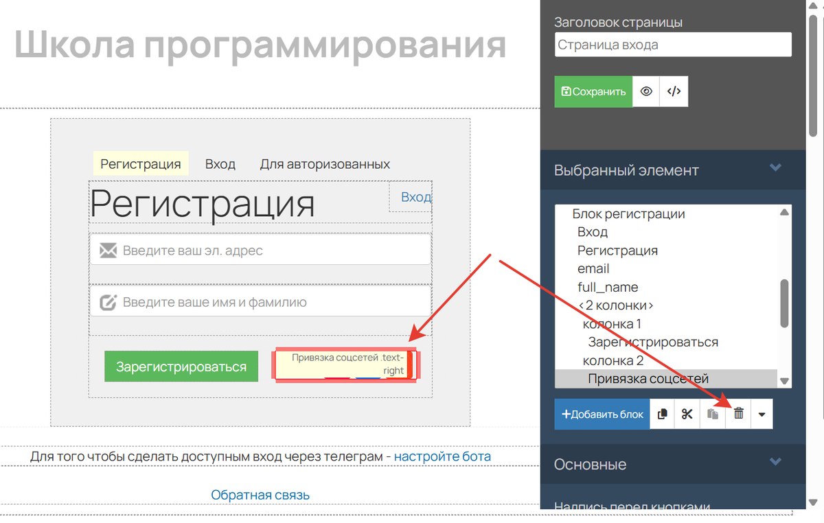Select the <2 колонки> tree item
Image resolution: width=824 pixels, height=523 pixels.
(615, 305)
